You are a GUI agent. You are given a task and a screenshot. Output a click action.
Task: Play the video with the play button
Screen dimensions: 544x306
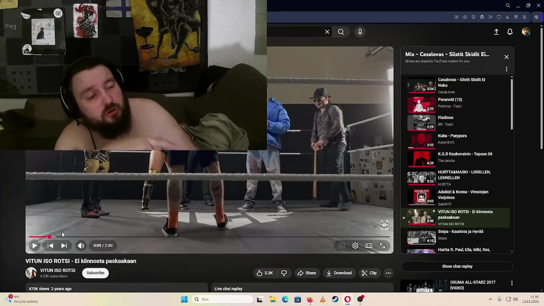pos(34,246)
